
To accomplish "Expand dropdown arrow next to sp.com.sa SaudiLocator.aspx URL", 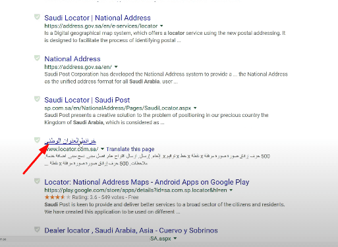I will click(x=195, y=108).
